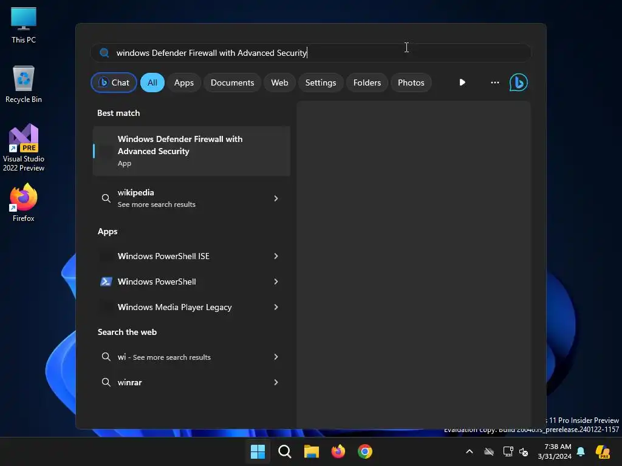Expand the wikipedia result chevron
The height and width of the screenshot is (466, 622).
(276, 198)
